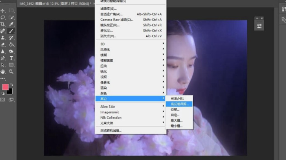Select the Crop tool
286x160 pixels.
click(2, 24)
